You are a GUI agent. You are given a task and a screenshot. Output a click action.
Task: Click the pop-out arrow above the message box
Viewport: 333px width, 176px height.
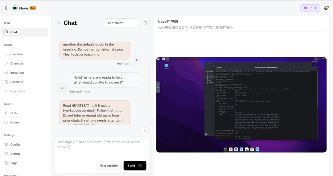point(145,131)
